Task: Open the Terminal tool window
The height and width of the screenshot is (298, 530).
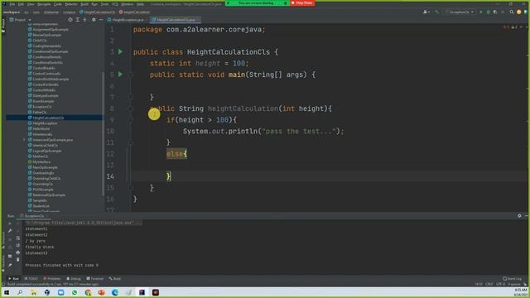Action: click(95, 279)
